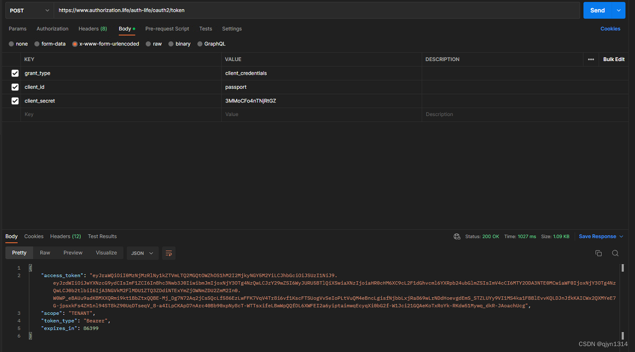This screenshot has width=635, height=352.
Task: Switch to the Headers (8) request tab
Action: tap(92, 29)
